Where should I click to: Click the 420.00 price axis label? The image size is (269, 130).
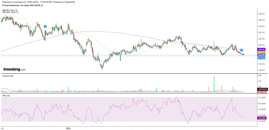click(262, 33)
